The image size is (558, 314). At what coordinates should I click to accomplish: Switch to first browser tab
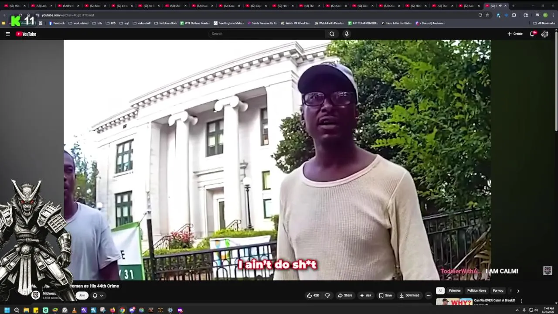point(14,6)
